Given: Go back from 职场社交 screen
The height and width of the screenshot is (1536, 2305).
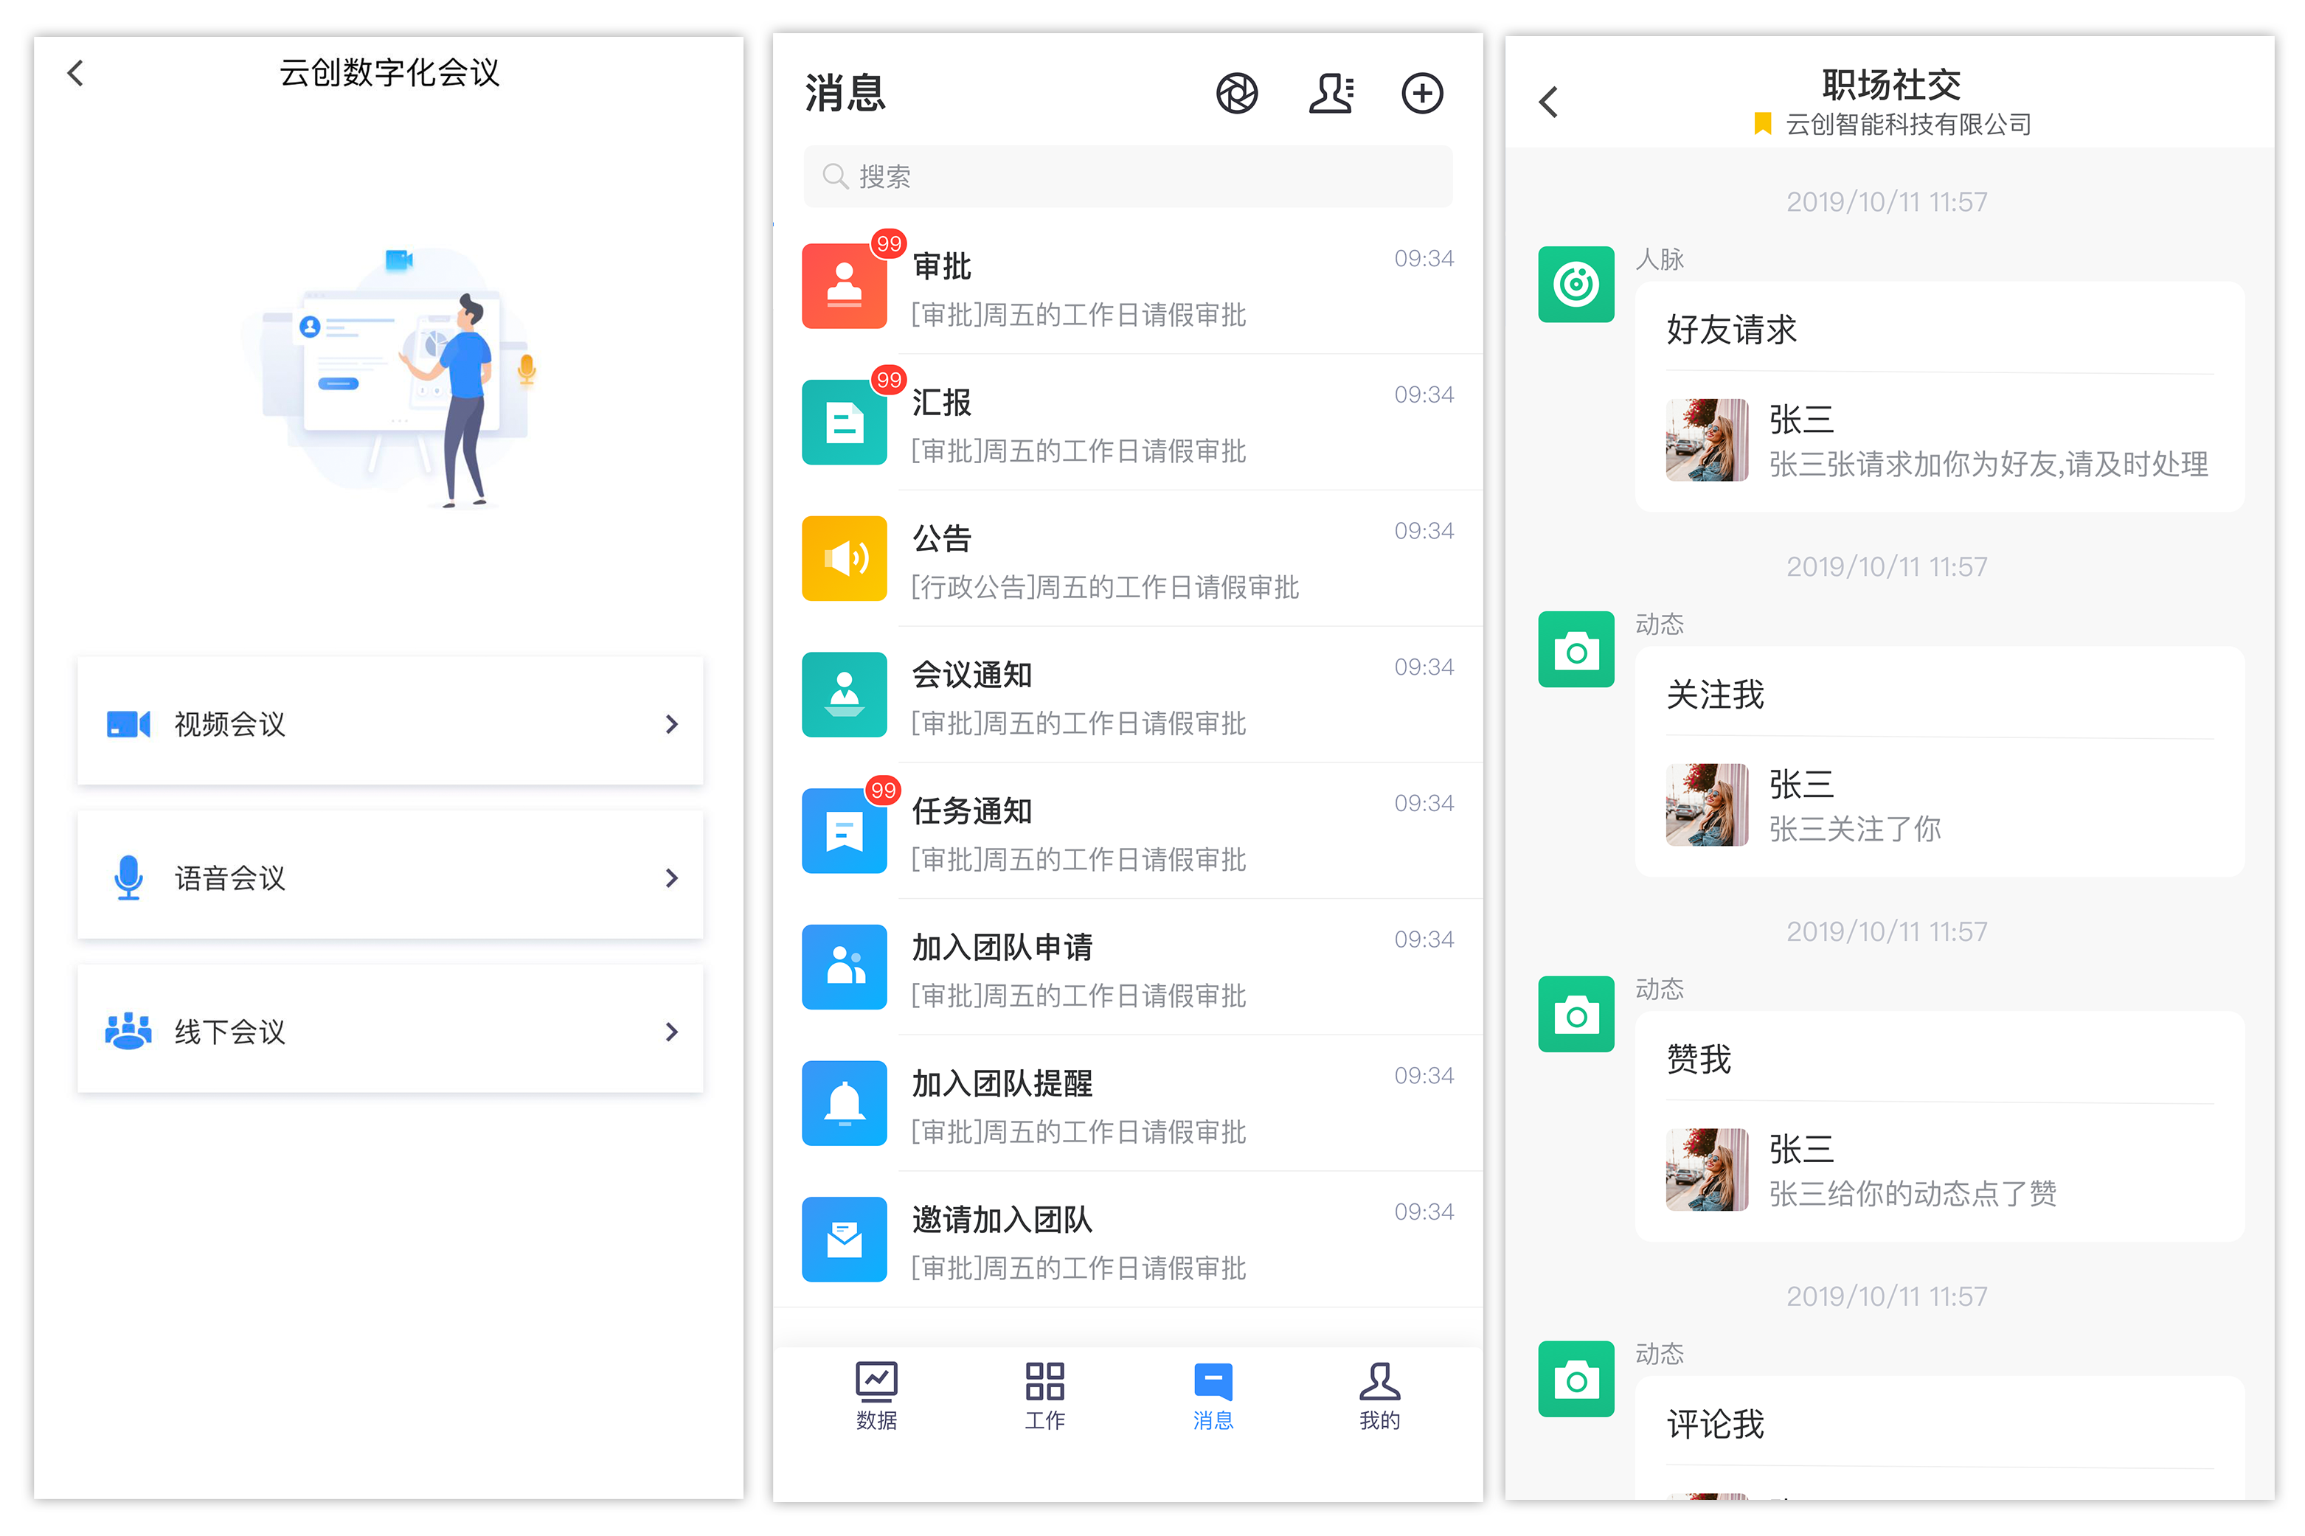Looking at the screenshot, I should [x=1547, y=102].
